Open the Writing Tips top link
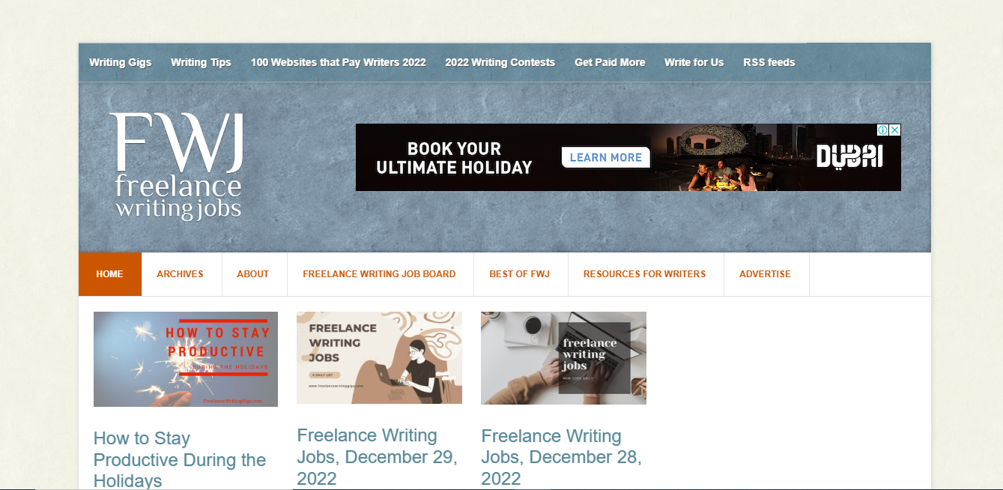The image size is (1003, 490). click(x=201, y=62)
